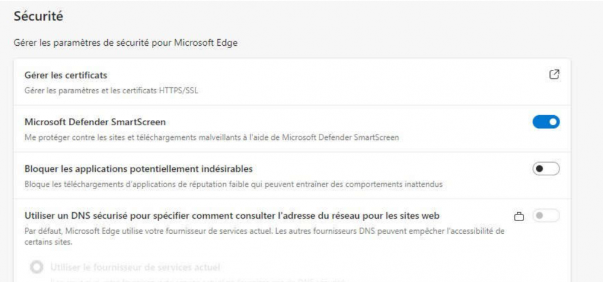
Task: Enable blocking of potentially unwanted applications
Action: [x=546, y=169]
